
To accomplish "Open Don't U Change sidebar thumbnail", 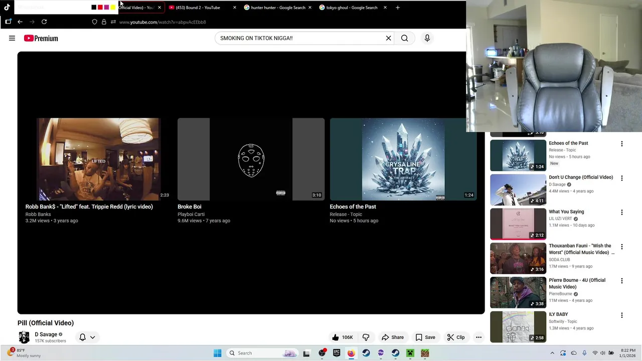I will tap(518, 190).
